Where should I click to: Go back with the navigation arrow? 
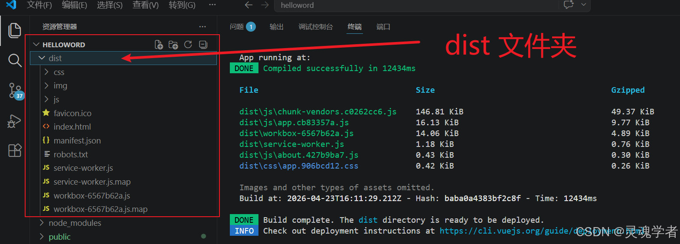(x=248, y=5)
